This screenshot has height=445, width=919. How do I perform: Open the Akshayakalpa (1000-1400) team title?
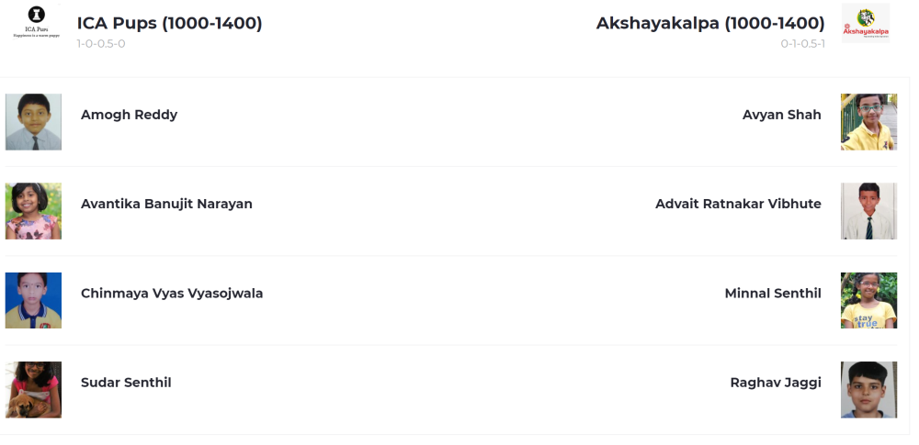pos(710,23)
